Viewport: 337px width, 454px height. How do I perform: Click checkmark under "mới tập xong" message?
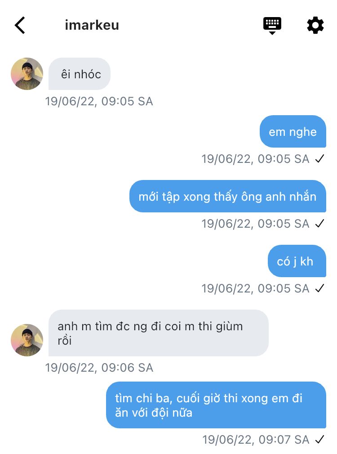point(319,224)
